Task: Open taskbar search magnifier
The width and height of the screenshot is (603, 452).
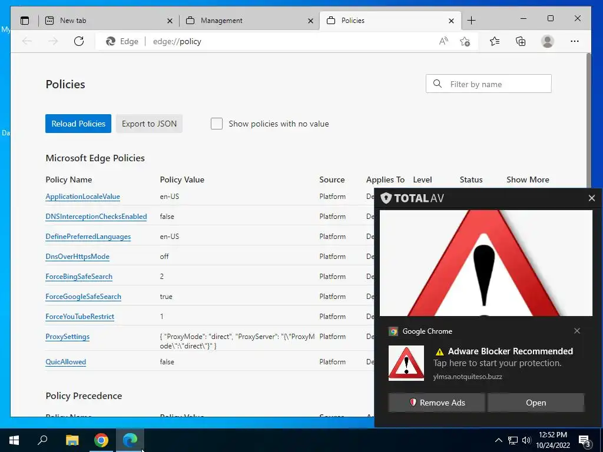Action: pos(42,440)
